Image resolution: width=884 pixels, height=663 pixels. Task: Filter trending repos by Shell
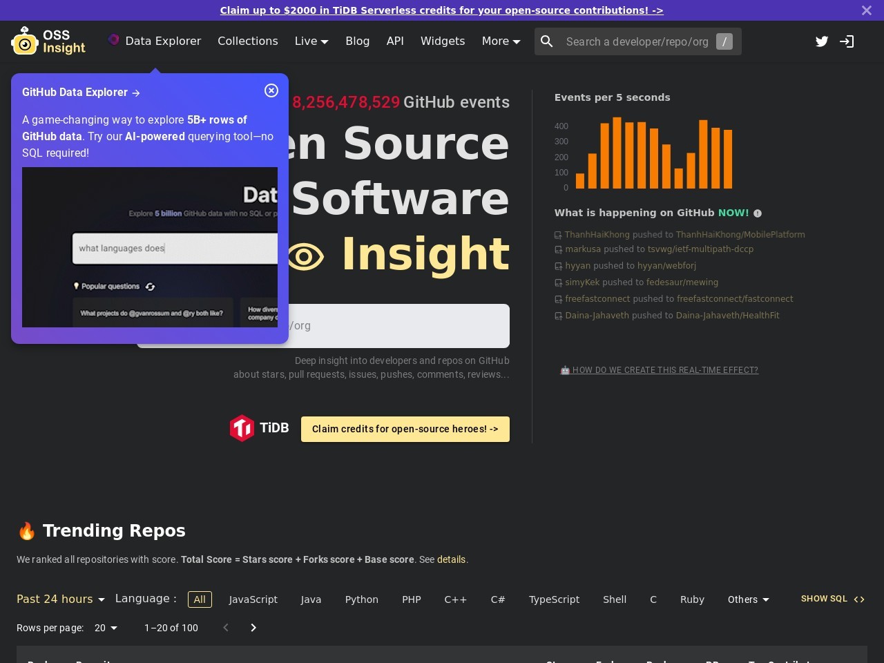[x=615, y=599]
